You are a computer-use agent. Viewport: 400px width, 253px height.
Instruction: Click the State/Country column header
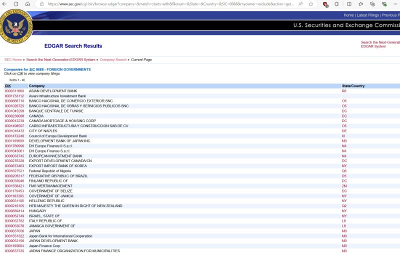[353, 86]
